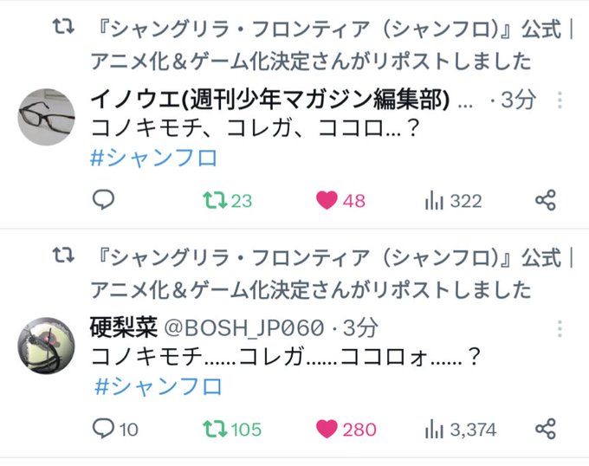Open #シャンフロ hashtag in イノウエ's tweet
Screen dimensions: 589x466
pyautogui.click(x=153, y=157)
